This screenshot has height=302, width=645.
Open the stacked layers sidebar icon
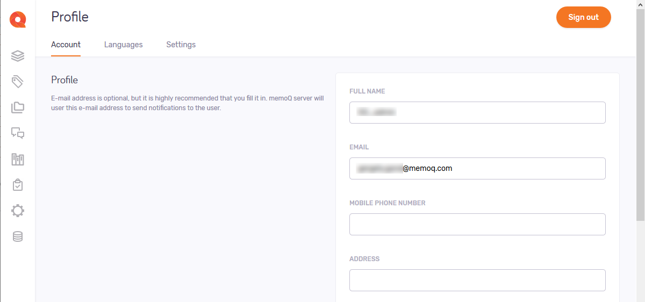tap(18, 55)
